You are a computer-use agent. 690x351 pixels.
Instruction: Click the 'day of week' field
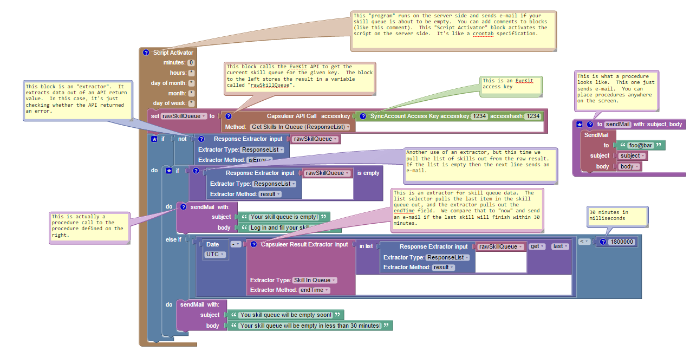click(x=191, y=103)
